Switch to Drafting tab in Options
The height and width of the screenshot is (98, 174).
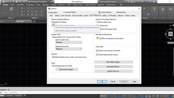(104, 16)
